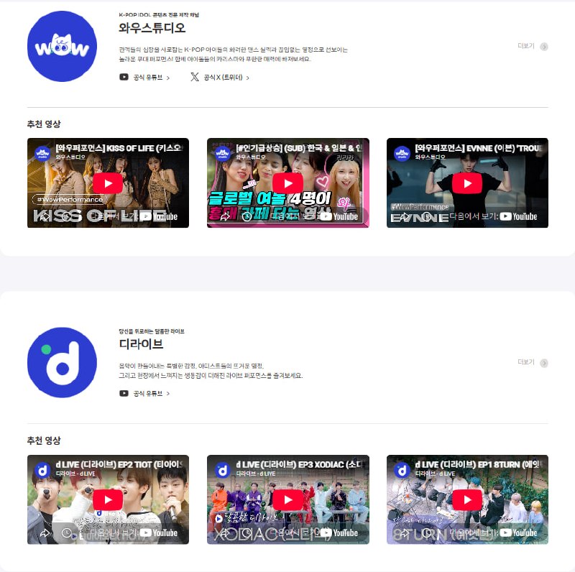
Task: Share the KISS OF LIFE video
Action: [x=45, y=216]
